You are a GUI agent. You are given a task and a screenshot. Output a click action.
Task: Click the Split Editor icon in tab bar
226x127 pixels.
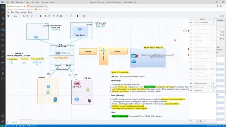coord(220,6)
